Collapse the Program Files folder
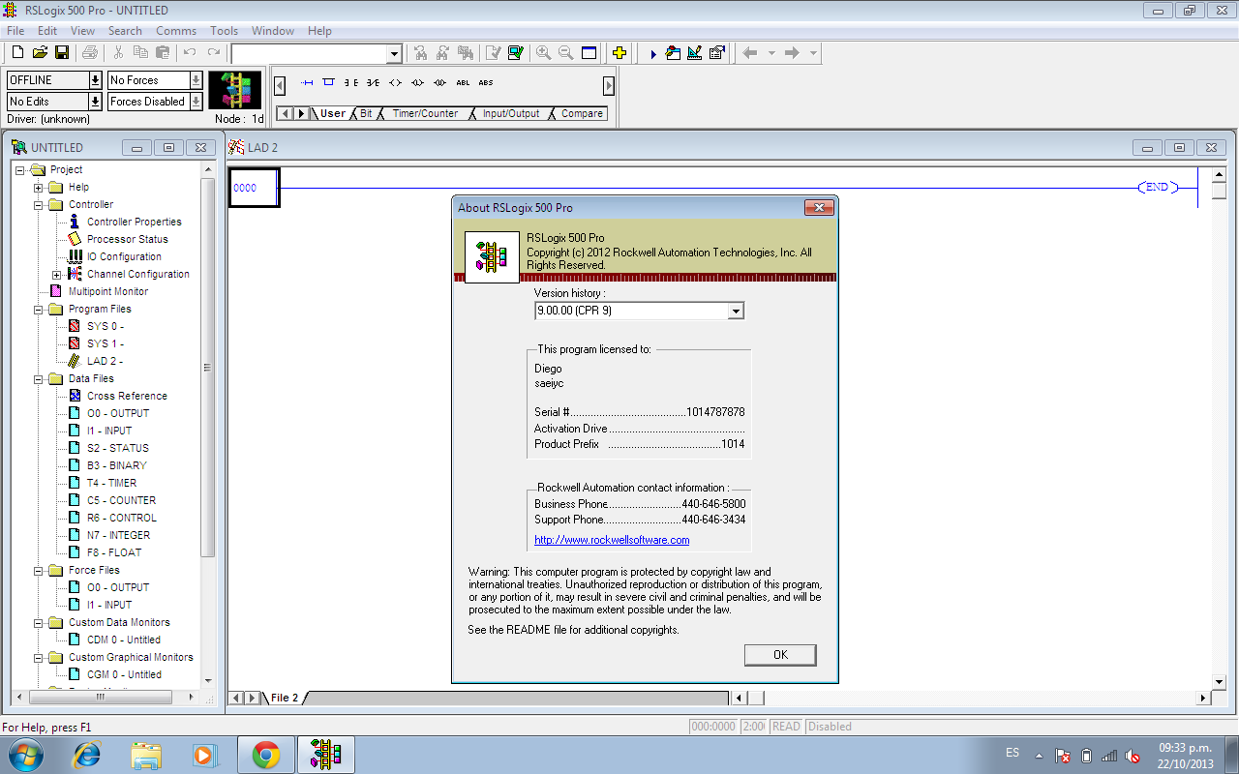1239x774 pixels. click(x=39, y=310)
